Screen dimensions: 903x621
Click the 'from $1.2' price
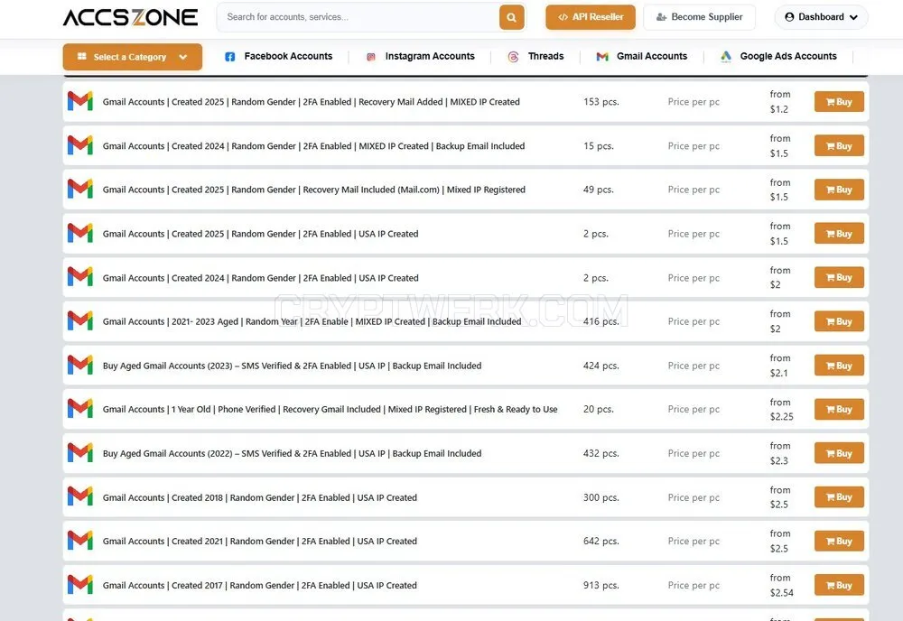pos(780,102)
